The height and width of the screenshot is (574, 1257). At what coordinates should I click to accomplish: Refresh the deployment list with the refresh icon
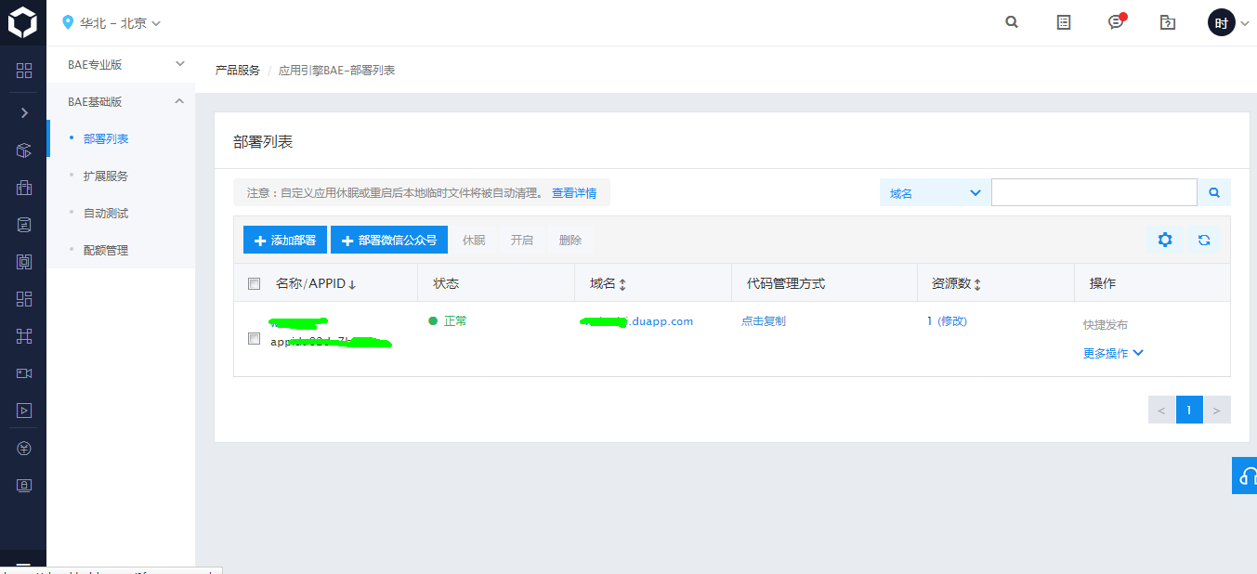pos(1204,240)
